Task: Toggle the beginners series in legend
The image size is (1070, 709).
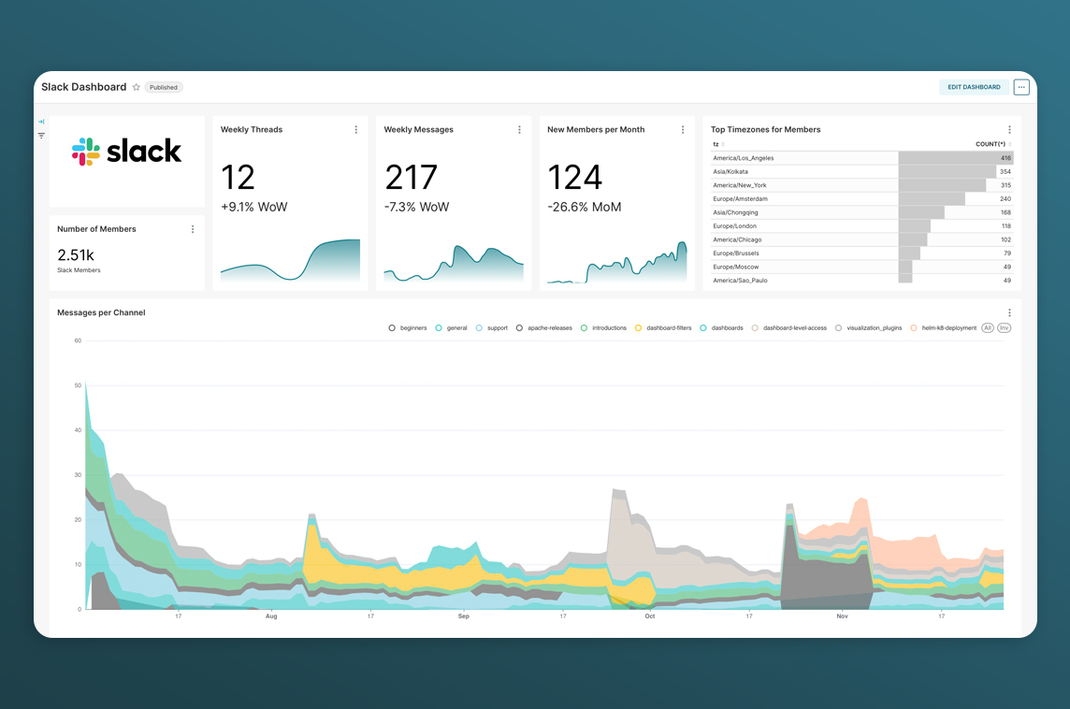Action: 408,328
